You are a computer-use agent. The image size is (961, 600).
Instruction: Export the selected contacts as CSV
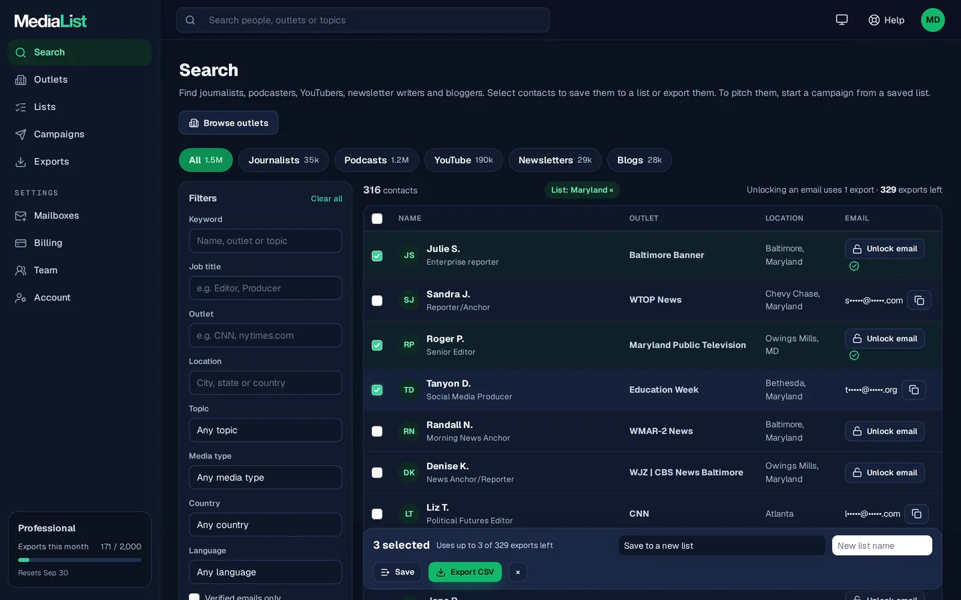pyautogui.click(x=465, y=572)
